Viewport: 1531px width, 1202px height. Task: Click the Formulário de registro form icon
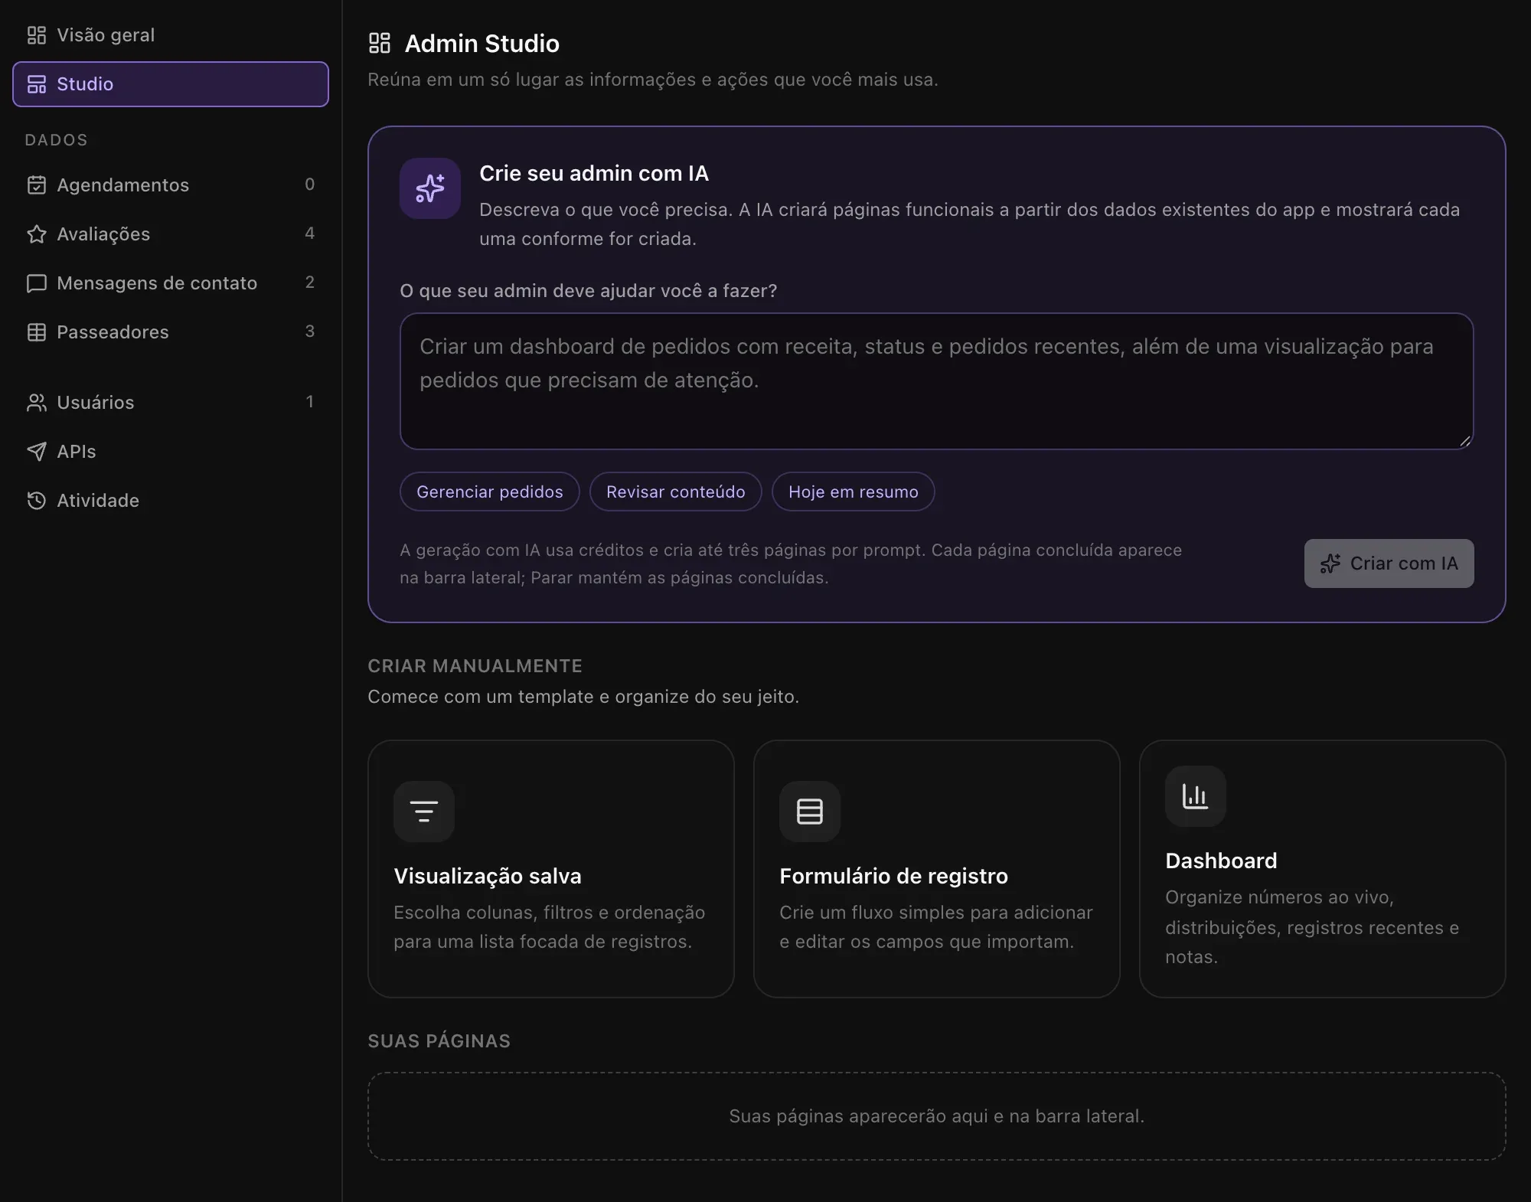(x=810, y=812)
